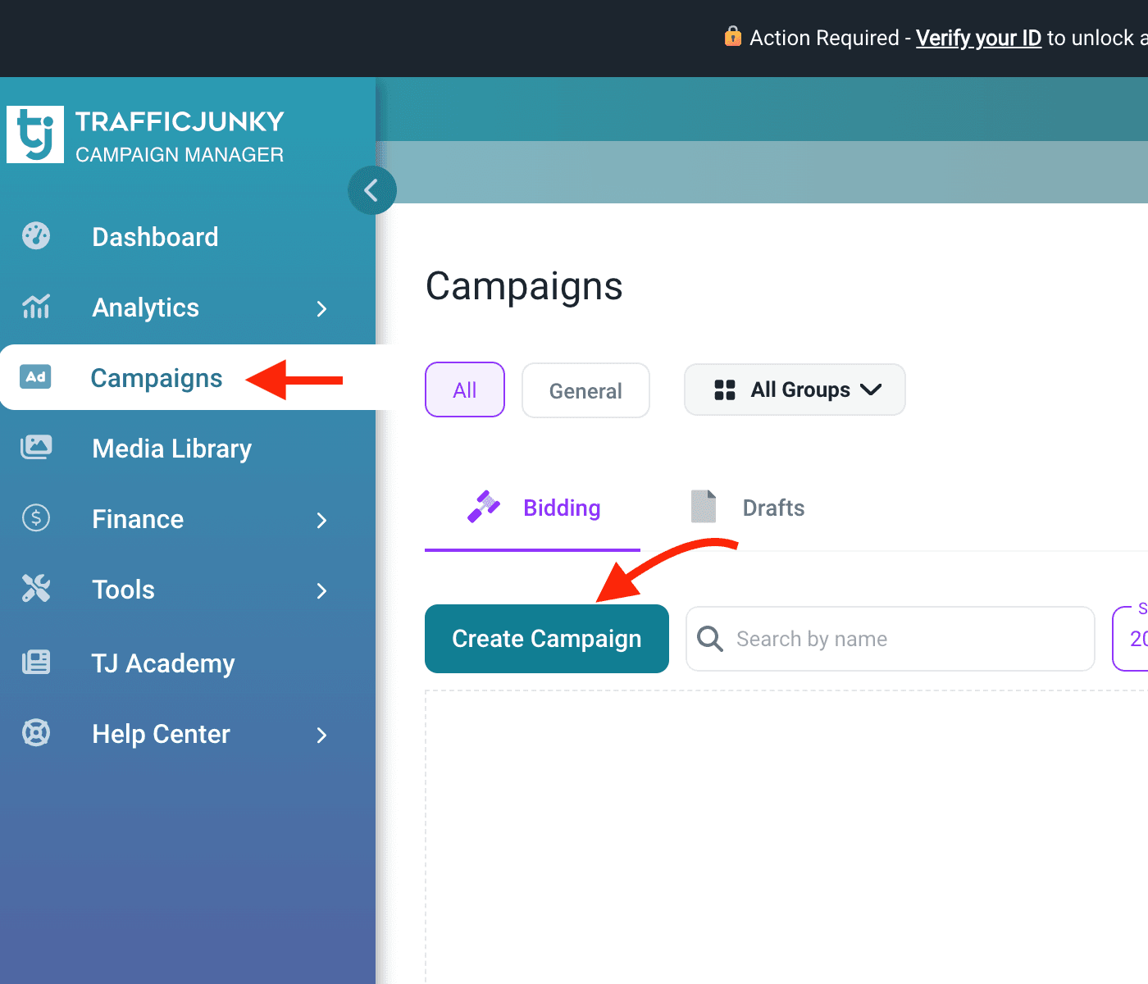The height and width of the screenshot is (984, 1148).
Task: Click the Search by name field
Action: pyautogui.click(x=891, y=639)
